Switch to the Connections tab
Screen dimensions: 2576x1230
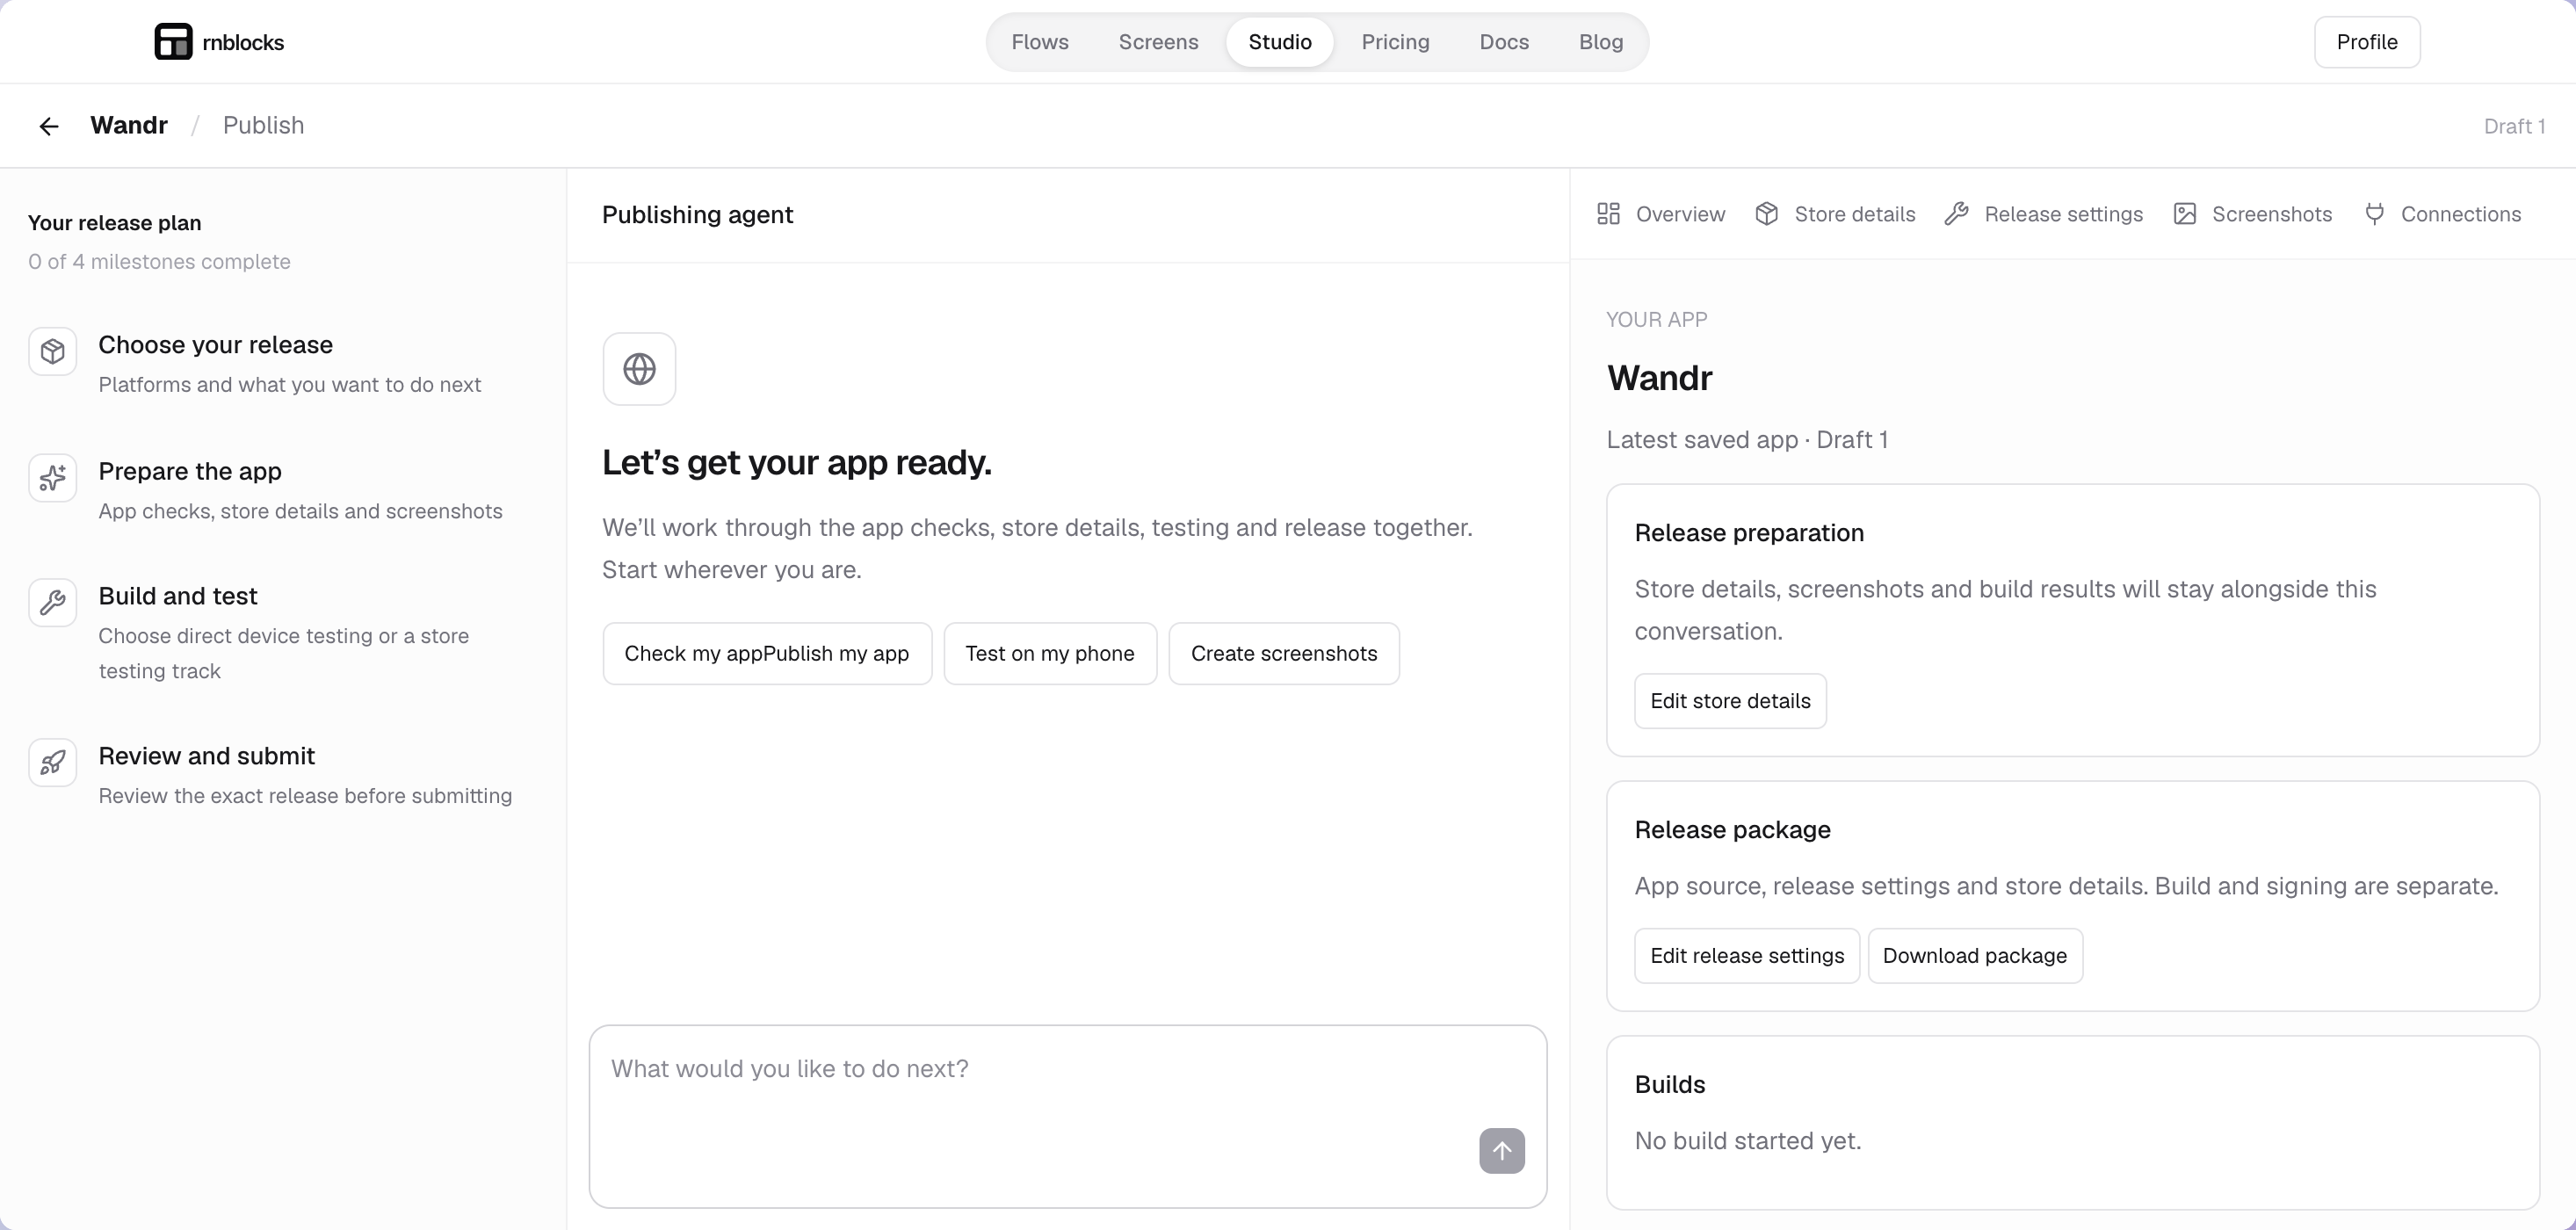pyautogui.click(x=2442, y=214)
